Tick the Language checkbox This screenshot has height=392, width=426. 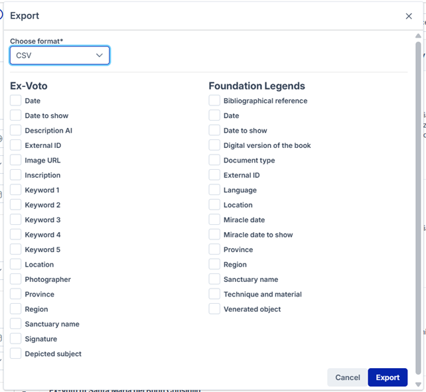coord(214,190)
